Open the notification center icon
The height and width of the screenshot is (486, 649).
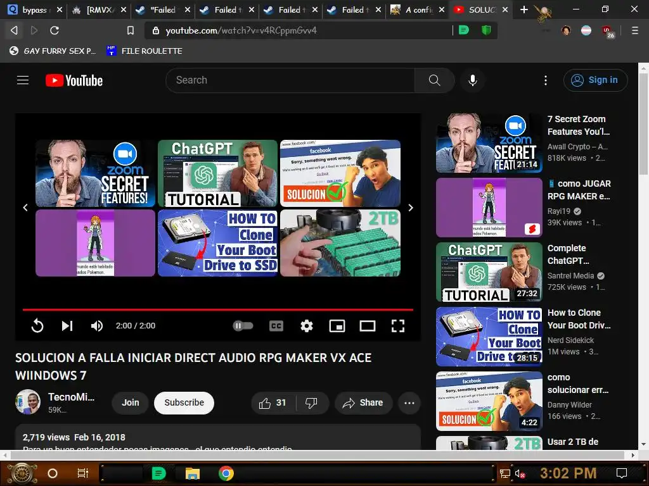click(x=622, y=473)
